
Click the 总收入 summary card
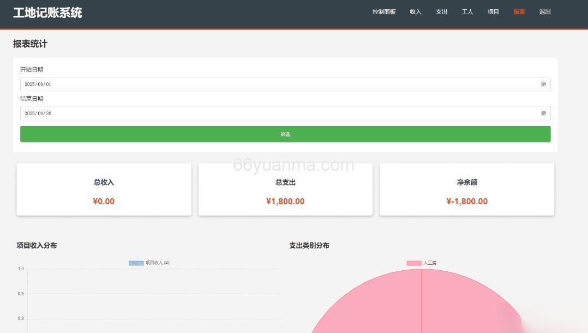[x=104, y=189]
